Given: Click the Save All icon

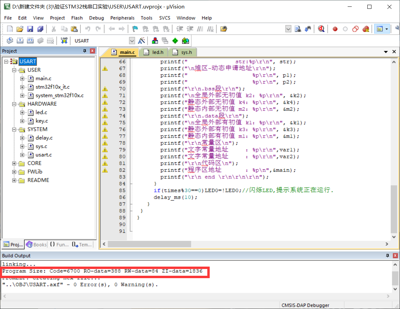Looking at the screenshot, I should point(40,29).
